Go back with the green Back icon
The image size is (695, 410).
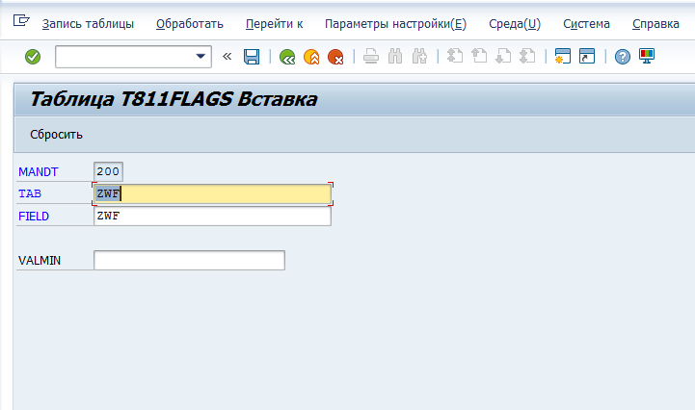point(287,57)
